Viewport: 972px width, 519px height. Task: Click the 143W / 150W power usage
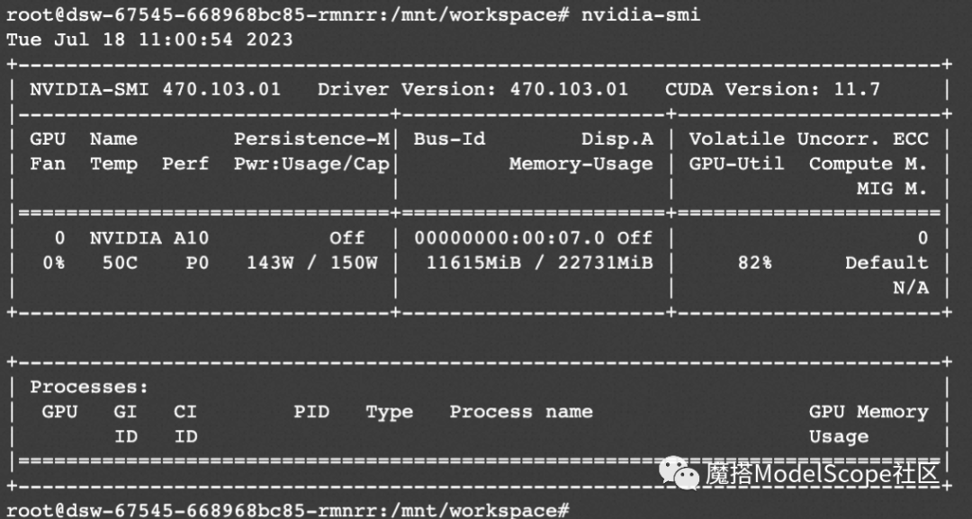tap(311, 263)
